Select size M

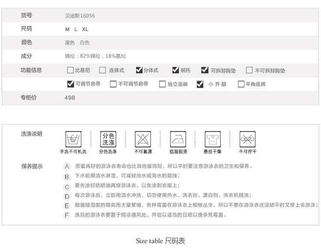coord(67,29)
